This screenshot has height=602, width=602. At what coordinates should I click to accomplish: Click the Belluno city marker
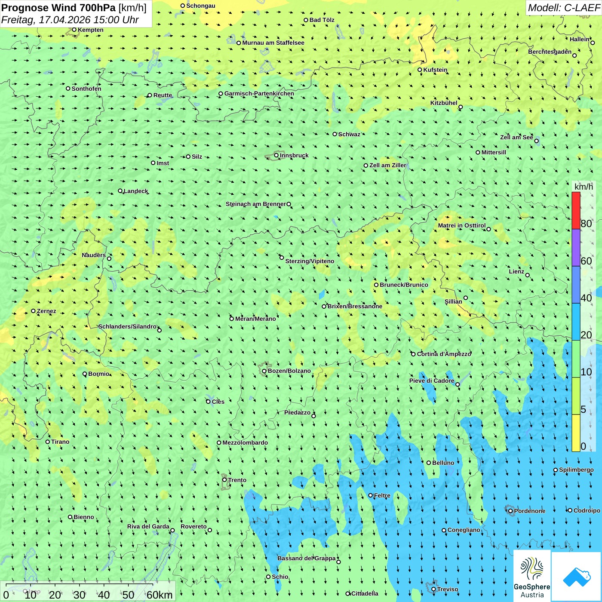pyautogui.click(x=429, y=463)
